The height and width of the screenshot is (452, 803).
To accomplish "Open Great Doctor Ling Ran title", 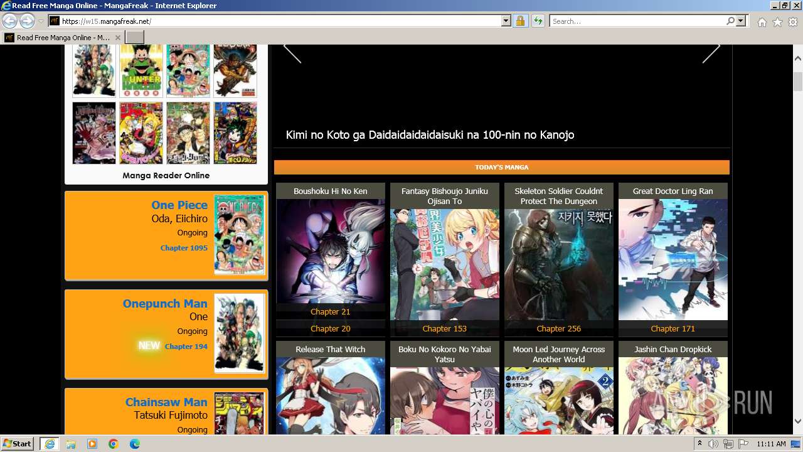I will [673, 191].
